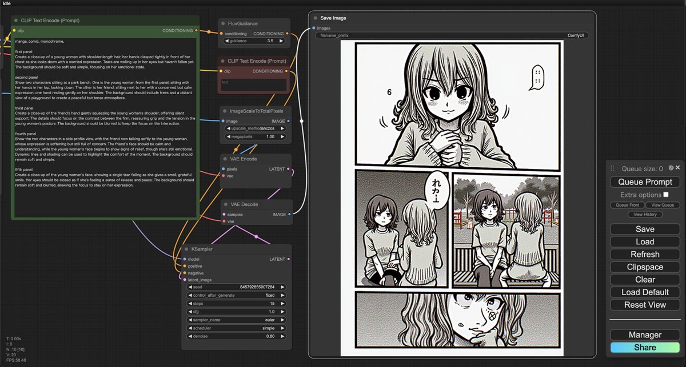Screen dimensions: 686x367
Task: Click the Refresh button
Action: point(645,254)
